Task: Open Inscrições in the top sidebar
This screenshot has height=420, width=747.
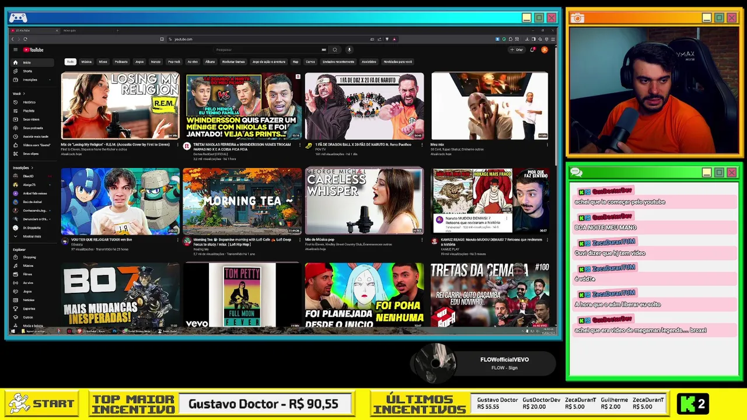Action: (32, 80)
